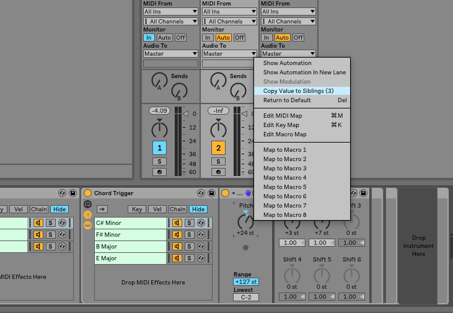The height and width of the screenshot is (313, 453).
Task: Open track 1 Audio To Master dropdown
Action: tap(171, 54)
